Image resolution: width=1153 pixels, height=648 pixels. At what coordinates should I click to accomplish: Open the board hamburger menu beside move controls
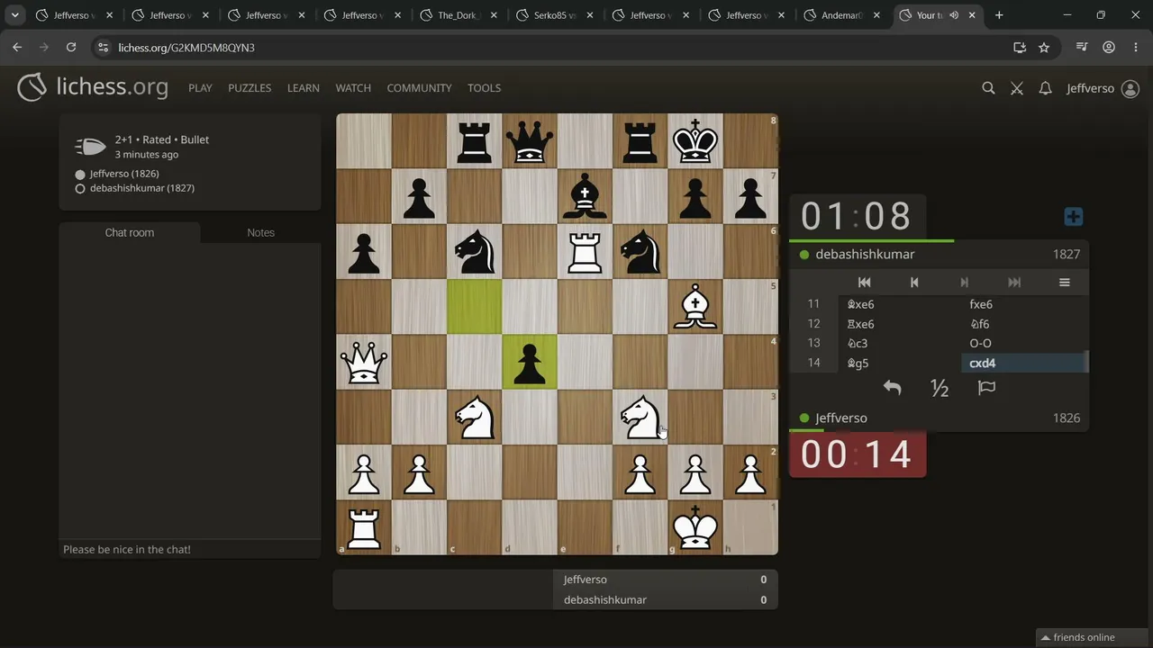click(1064, 283)
